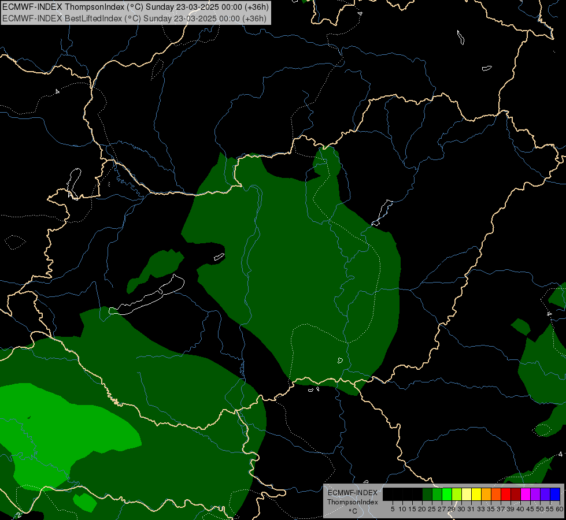This screenshot has height=520, width=566.
Task: Click the ECMWF-INDEX ThompsonIndex title line
Action: (x=135, y=7)
